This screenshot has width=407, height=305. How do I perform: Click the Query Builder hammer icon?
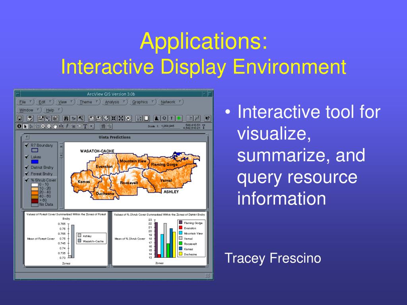[81, 118]
